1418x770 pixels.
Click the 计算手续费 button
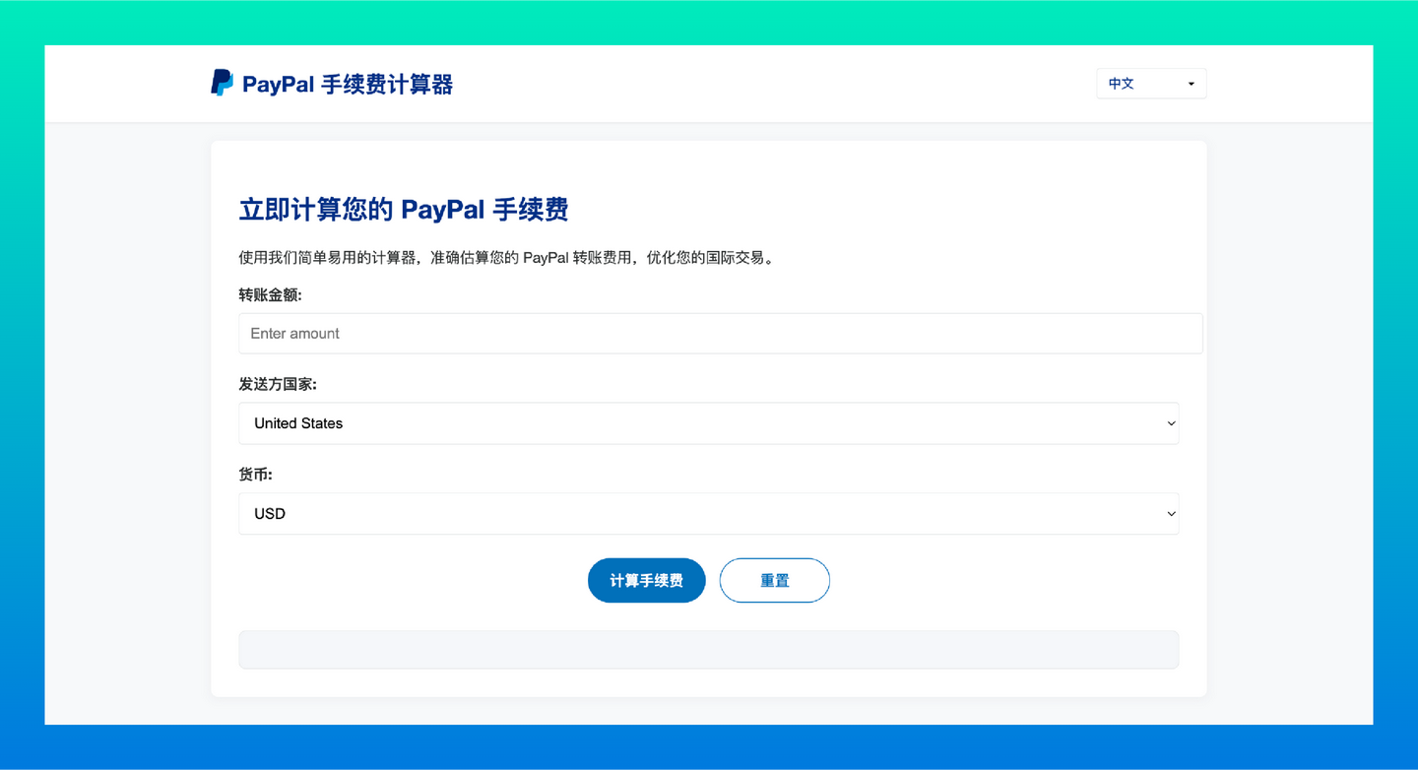646,580
